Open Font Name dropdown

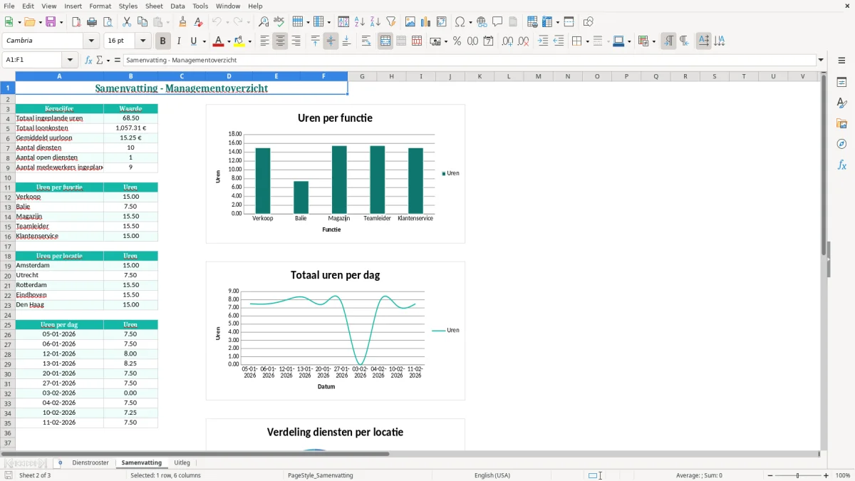click(90, 41)
